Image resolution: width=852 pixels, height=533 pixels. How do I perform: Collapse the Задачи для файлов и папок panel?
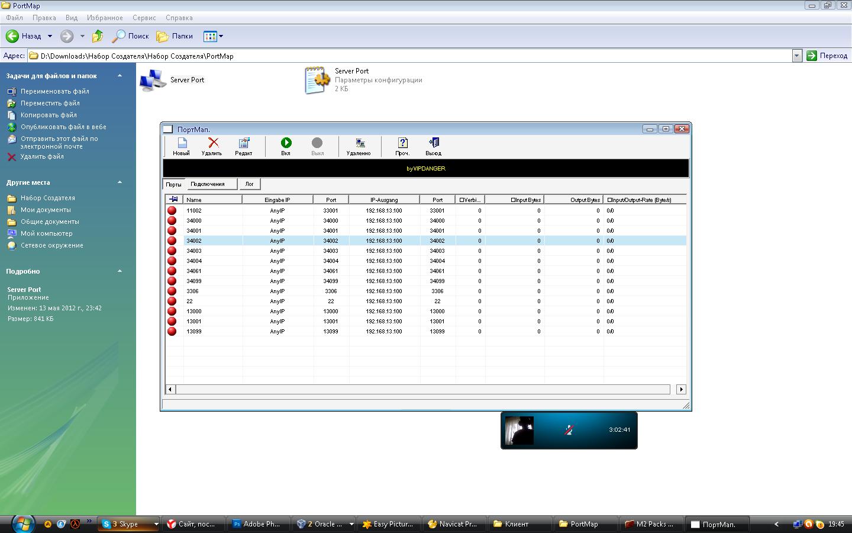click(120, 76)
